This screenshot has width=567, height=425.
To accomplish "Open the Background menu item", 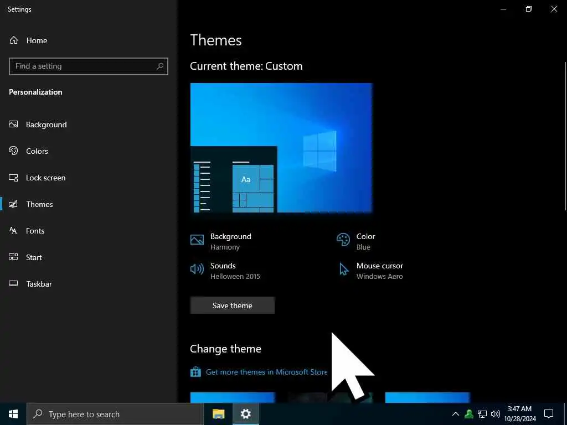I will click(47, 125).
